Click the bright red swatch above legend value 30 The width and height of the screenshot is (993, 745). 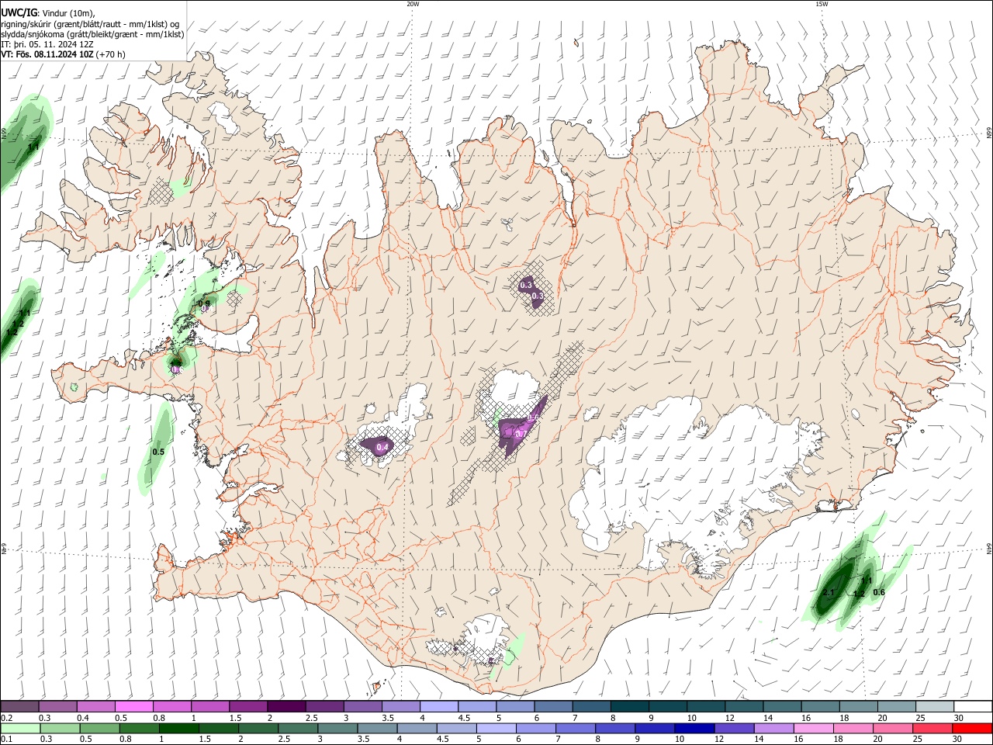pos(973,729)
